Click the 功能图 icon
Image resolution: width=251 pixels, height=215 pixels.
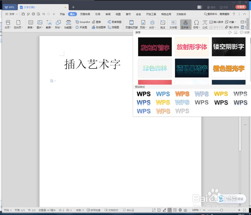click(x=69, y=24)
